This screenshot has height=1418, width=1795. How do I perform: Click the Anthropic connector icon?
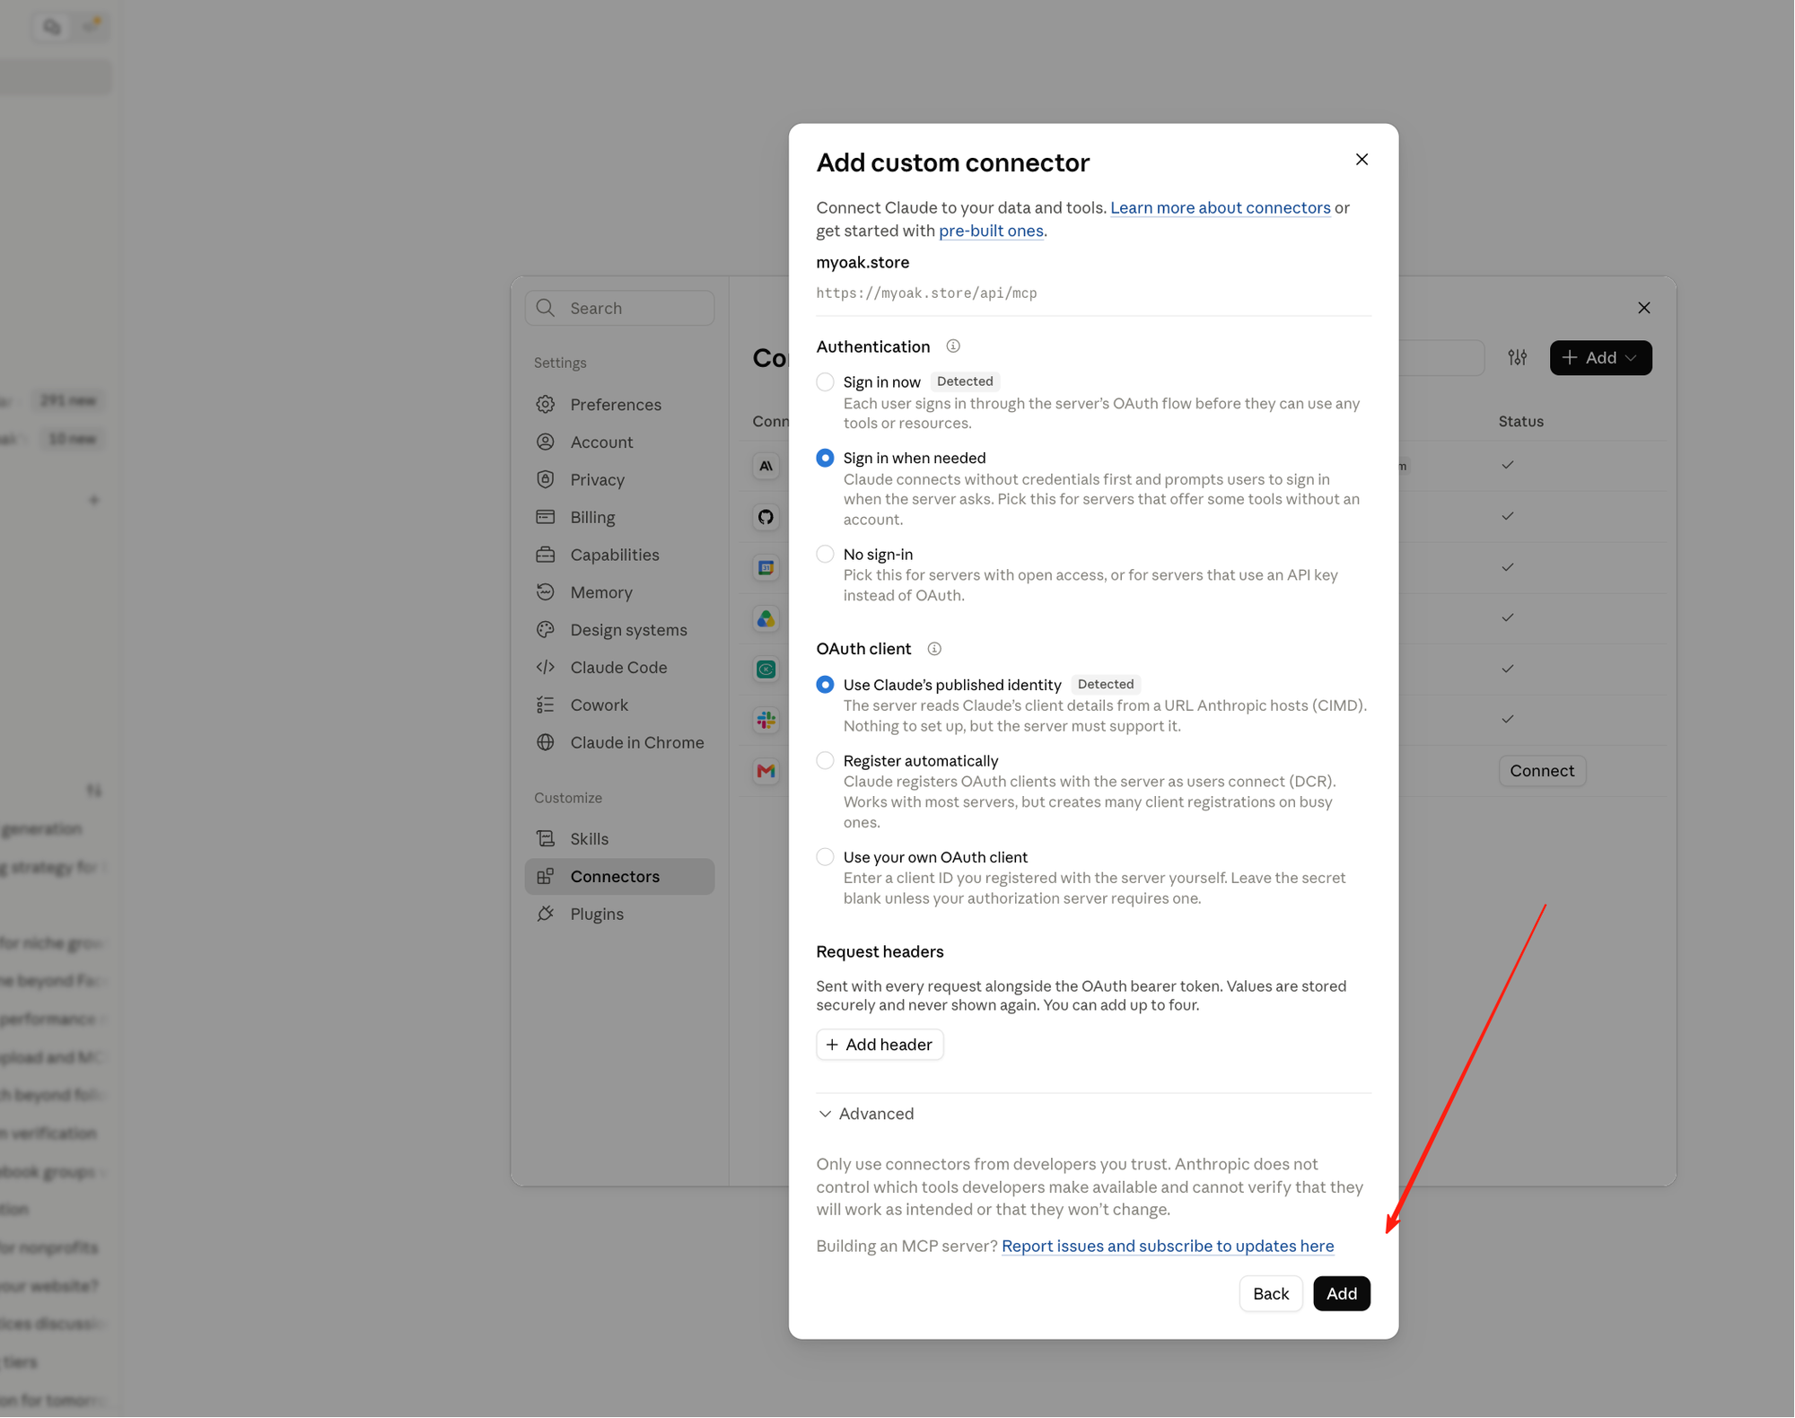(x=766, y=466)
